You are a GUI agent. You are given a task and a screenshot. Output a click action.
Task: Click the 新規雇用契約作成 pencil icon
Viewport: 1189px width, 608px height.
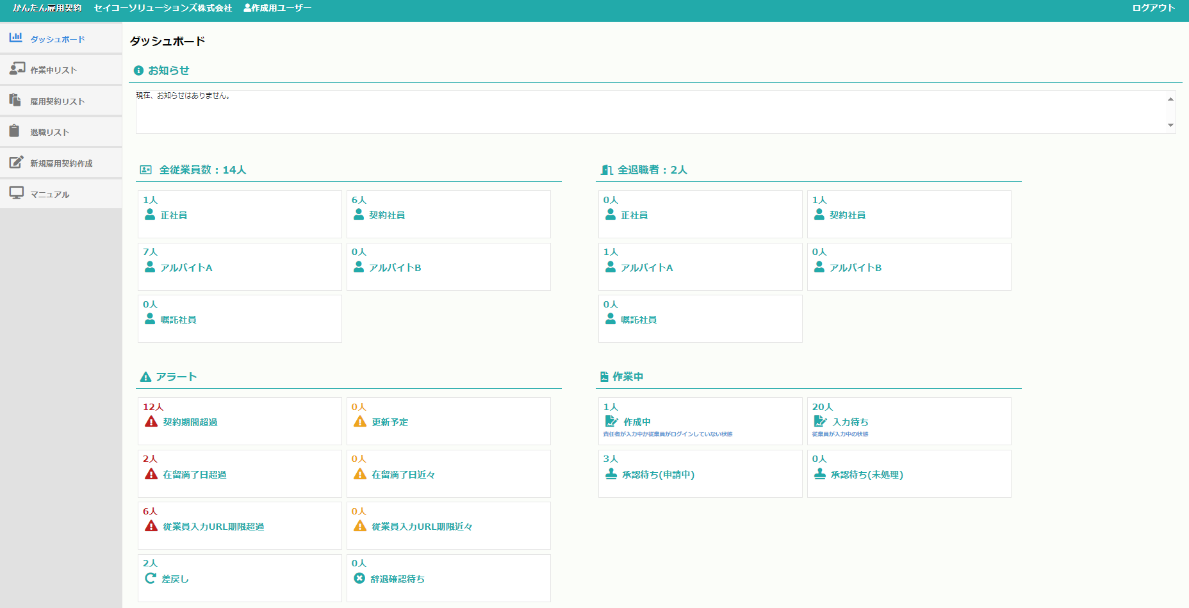point(17,162)
